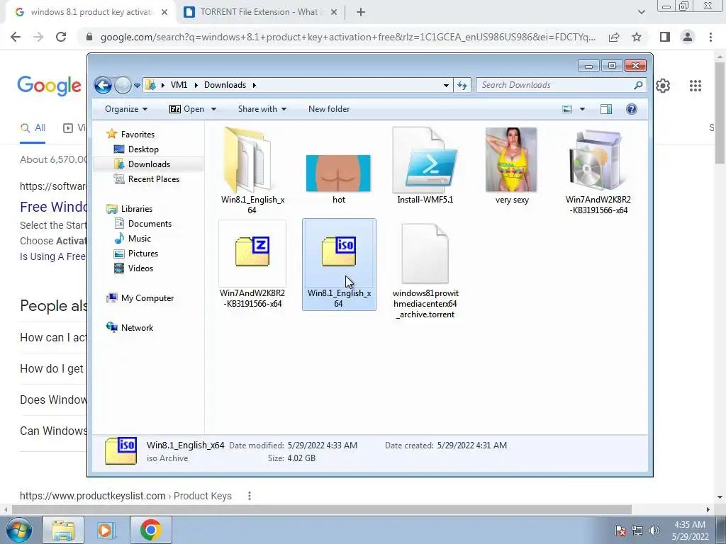Bookmark this page with star icon
This screenshot has width=726, height=544.
pos(637,37)
